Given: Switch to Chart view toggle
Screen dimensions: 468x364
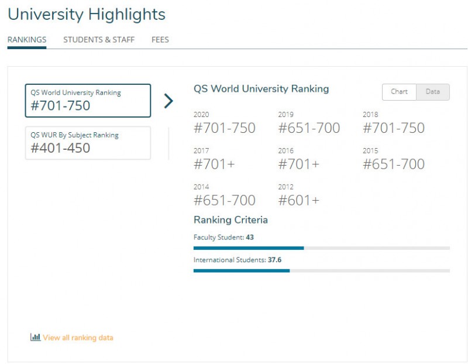Looking at the screenshot, I should (x=399, y=92).
